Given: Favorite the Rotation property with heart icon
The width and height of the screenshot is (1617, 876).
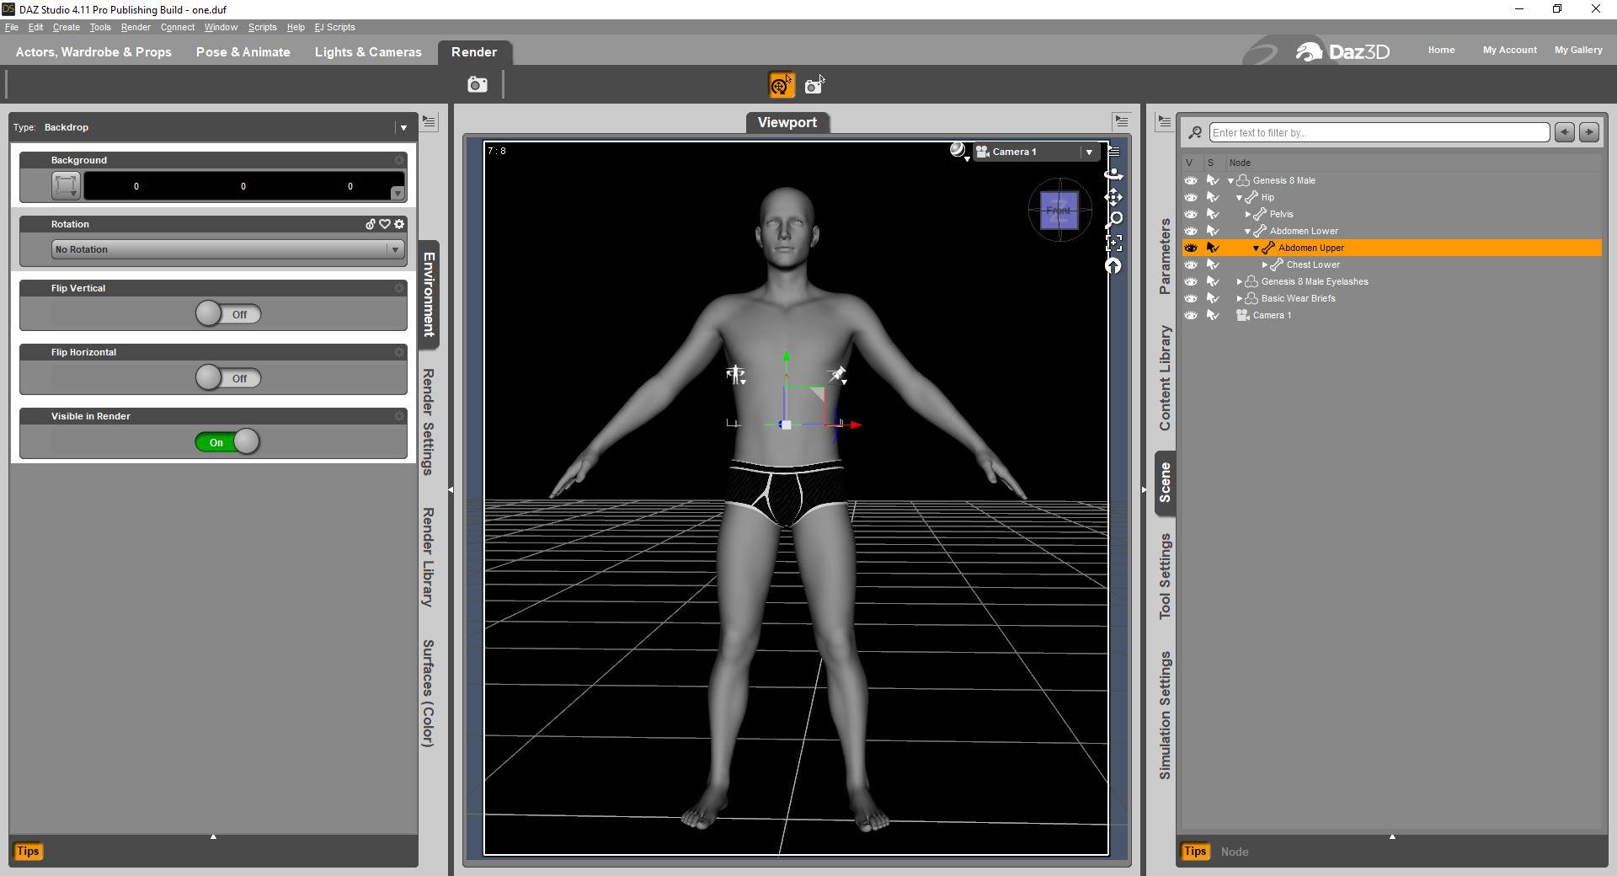Looking at the screenshot, I should [x=385, y=224].
